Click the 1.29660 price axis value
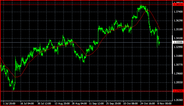Viewport: 184px width, 106px height. click(x=178, y=74)
